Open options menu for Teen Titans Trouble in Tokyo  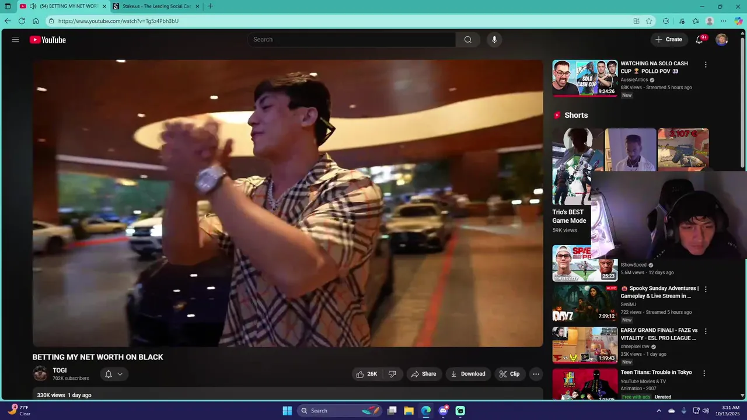704,373
